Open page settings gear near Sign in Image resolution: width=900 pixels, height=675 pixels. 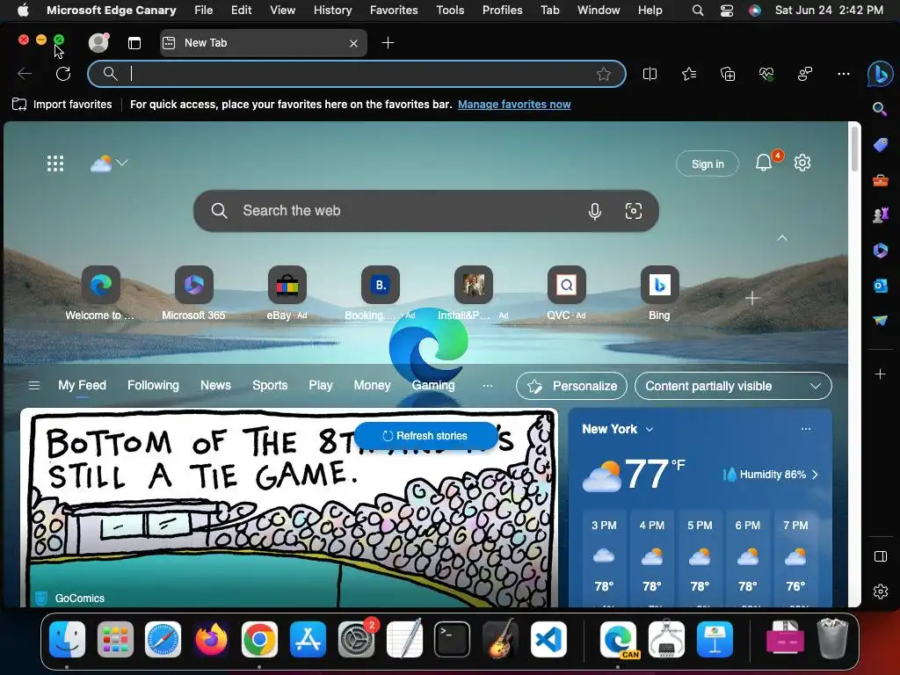click(802, 163)
